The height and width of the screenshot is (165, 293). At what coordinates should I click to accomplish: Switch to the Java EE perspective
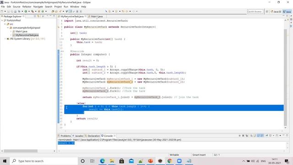(276, 11)
